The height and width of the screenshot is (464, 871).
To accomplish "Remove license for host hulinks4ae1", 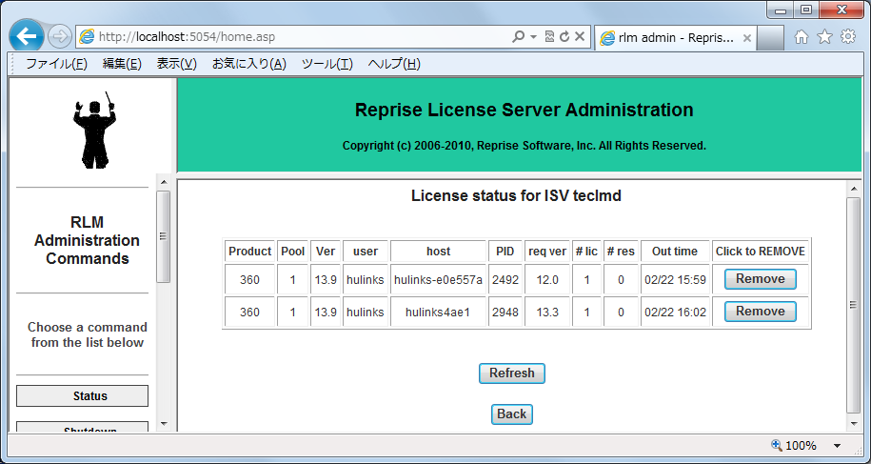I will coord(760,312).
